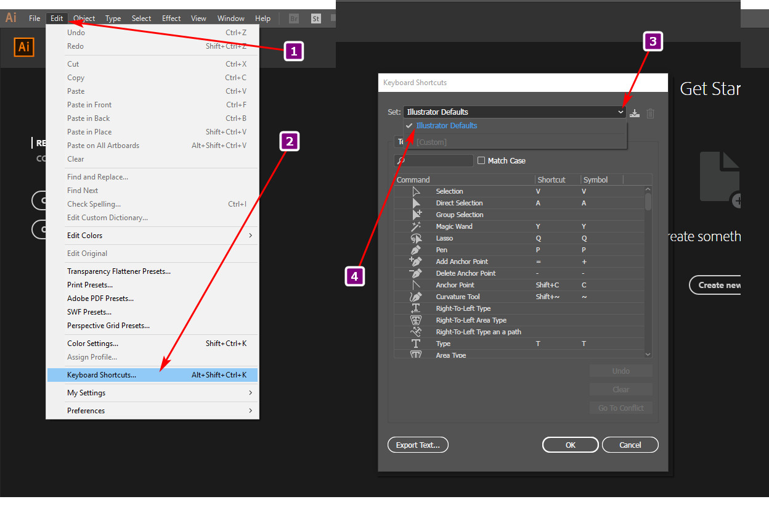This screenshot has width=769, height=507.
Task: Choose Color Settings menu item
Action: pos(153,344)
